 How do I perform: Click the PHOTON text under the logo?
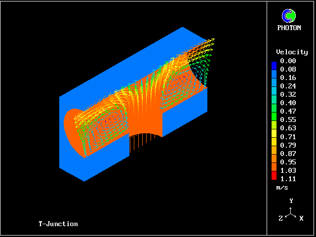point(289,28)
